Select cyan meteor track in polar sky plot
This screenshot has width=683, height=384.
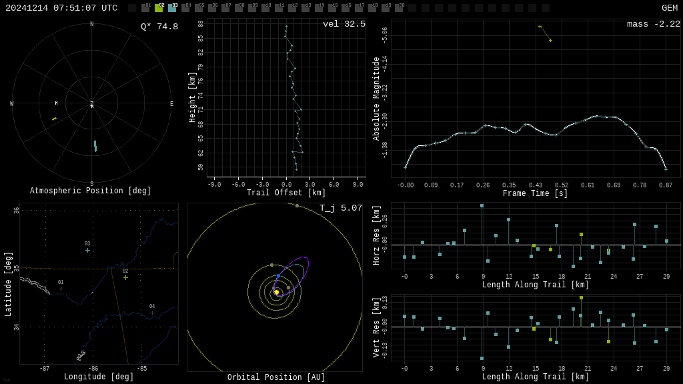95,145
